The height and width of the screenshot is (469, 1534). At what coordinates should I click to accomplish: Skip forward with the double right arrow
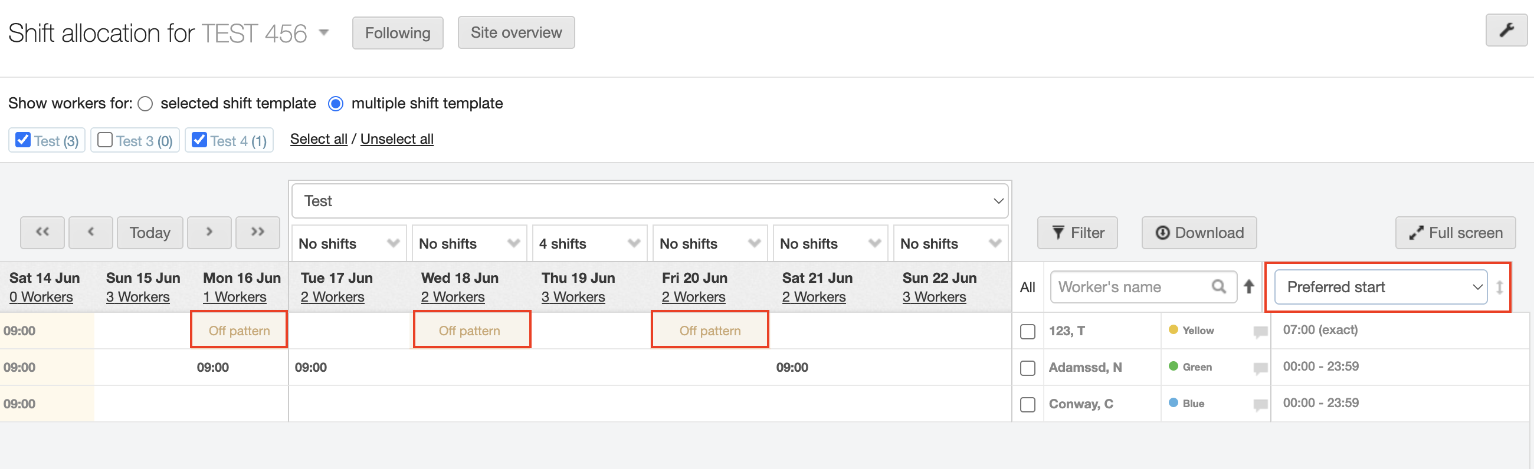(x=257, y=232)
